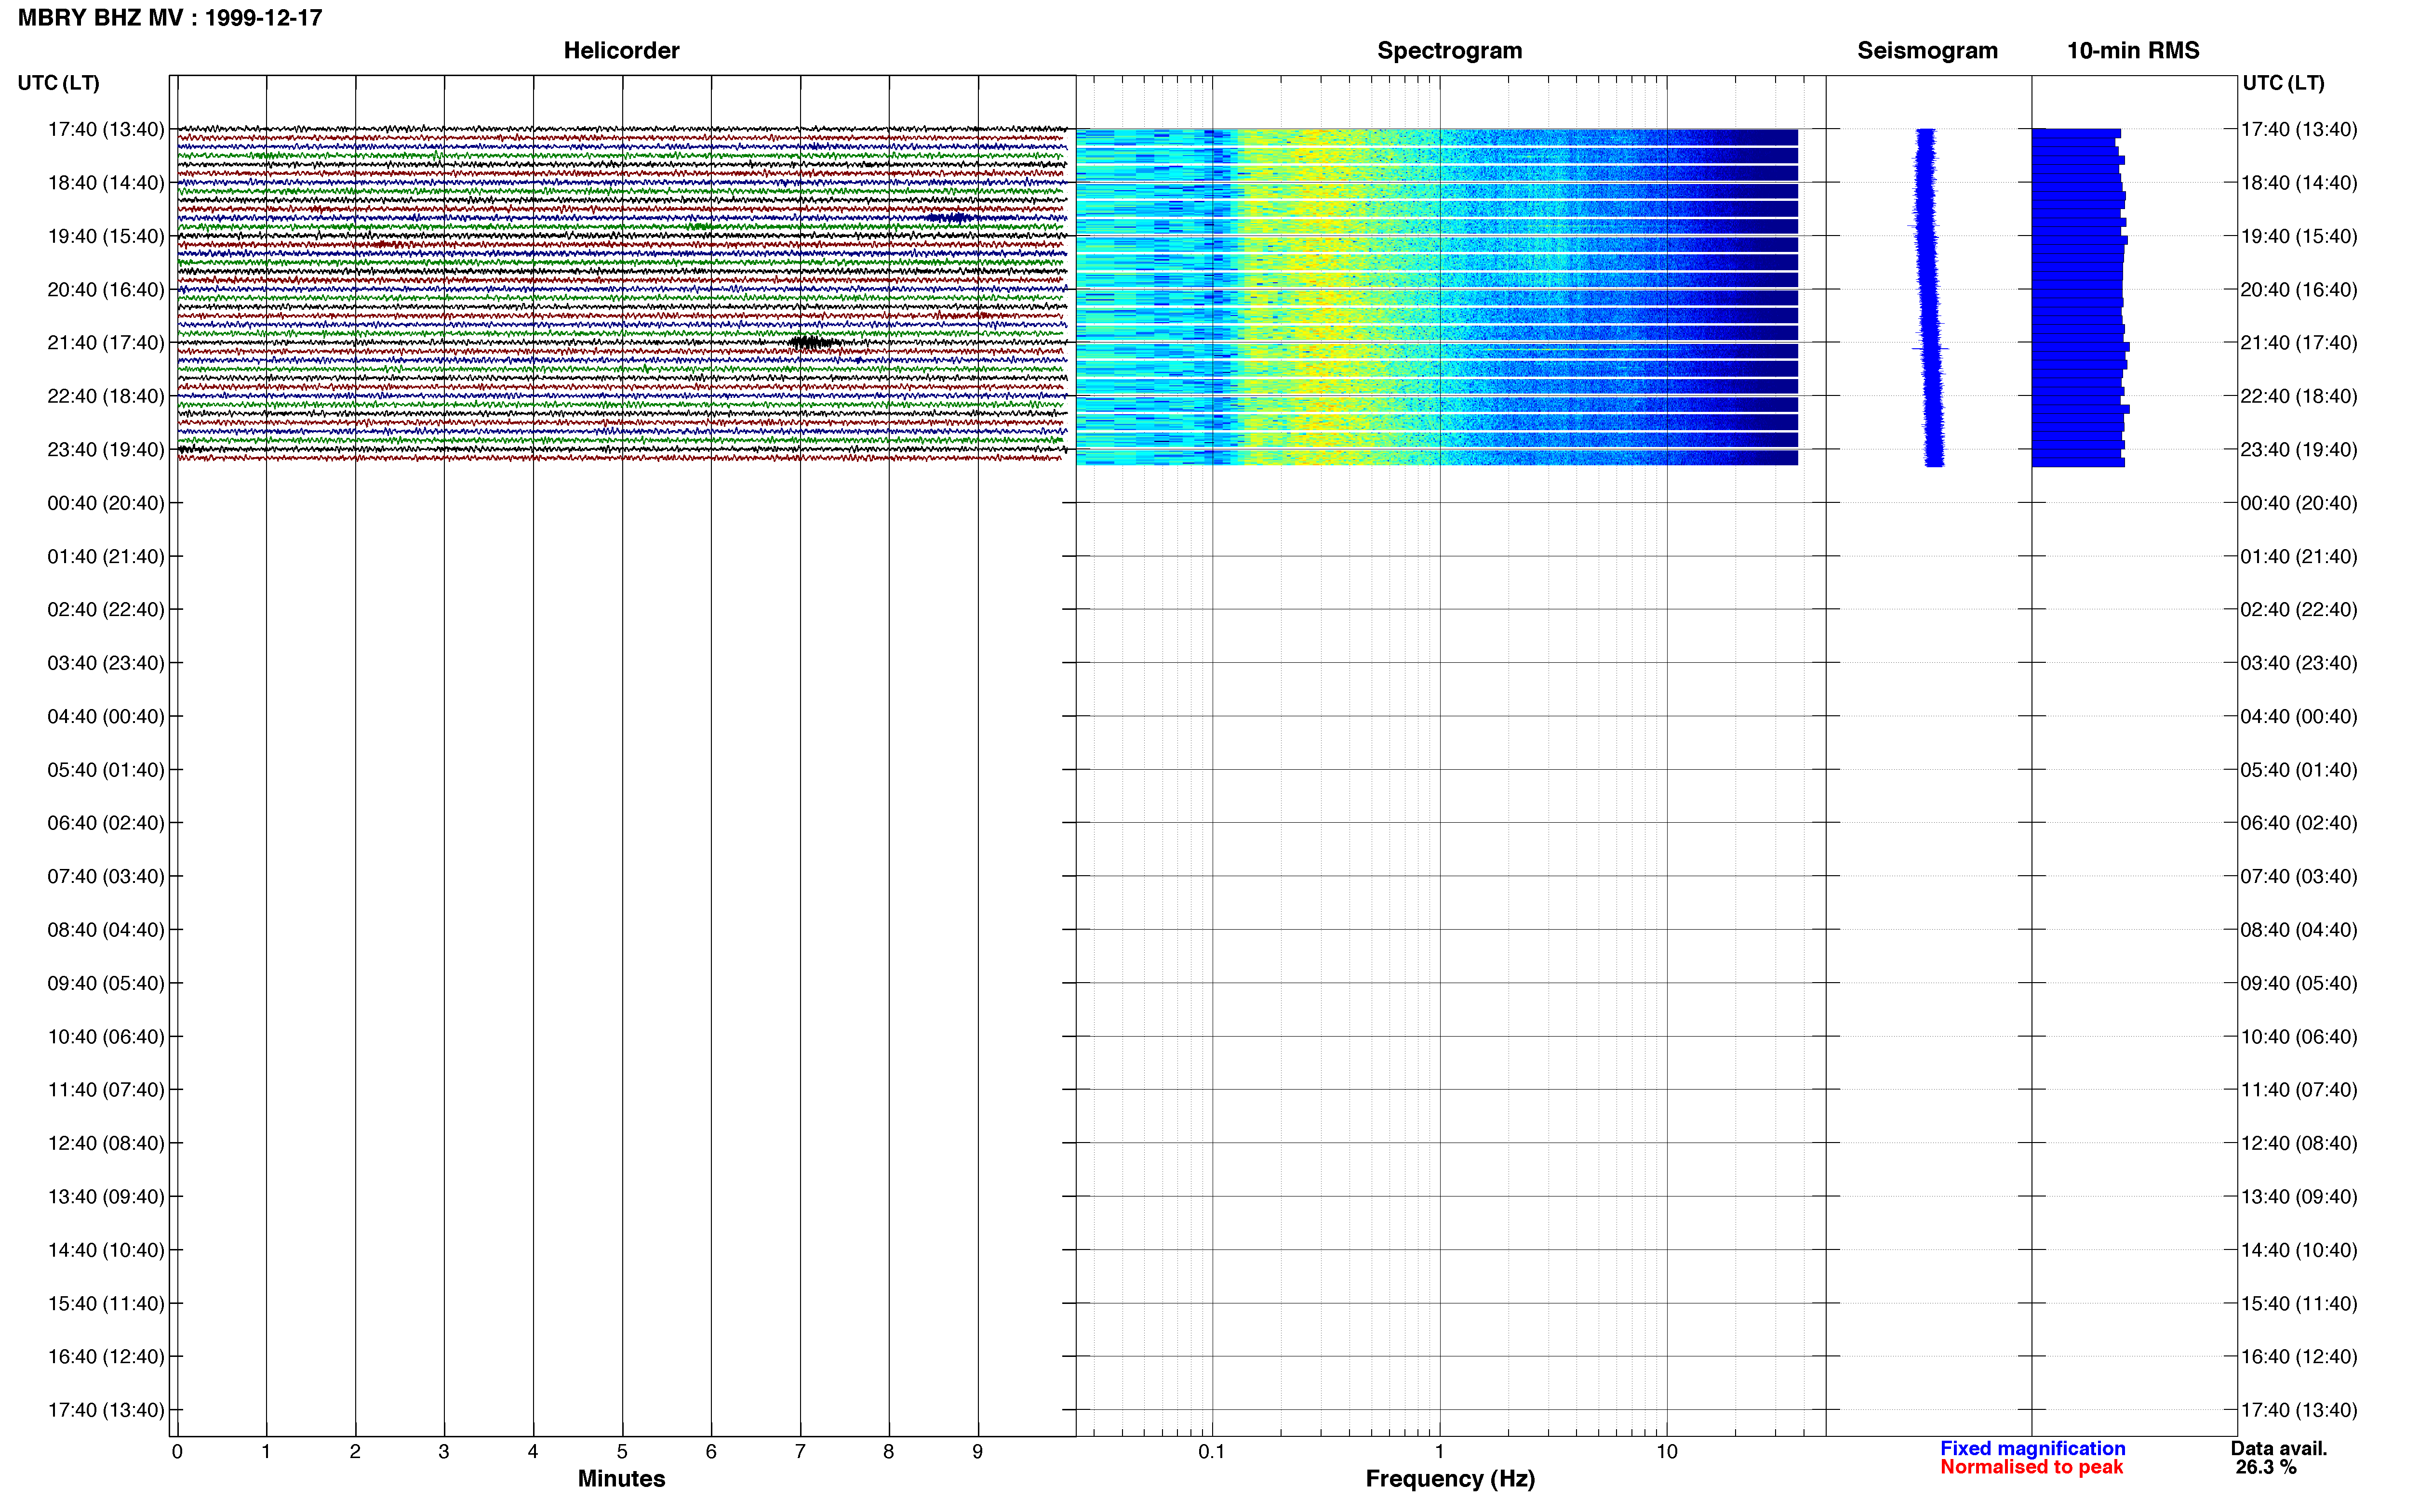Click right-side time label '06:40 (02:40)'
Viewport: 2419px width, 1512px height.
pyautogui.click(x=2299, y=823)
